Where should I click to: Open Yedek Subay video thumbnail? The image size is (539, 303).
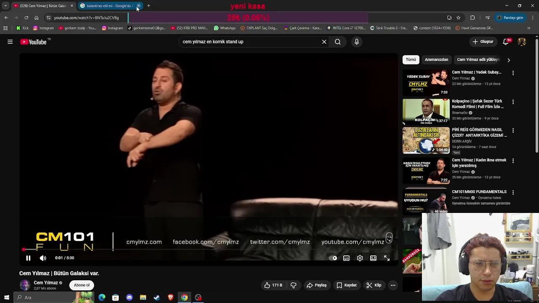[x=426, y=83]
